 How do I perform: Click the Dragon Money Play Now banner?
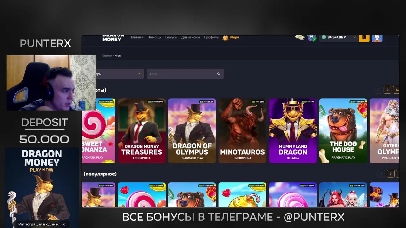pos(42,187)
